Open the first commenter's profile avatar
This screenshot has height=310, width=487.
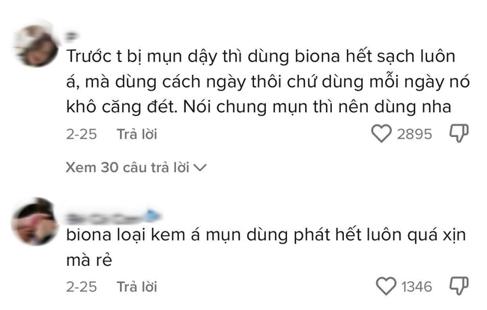tap(34, 46)
